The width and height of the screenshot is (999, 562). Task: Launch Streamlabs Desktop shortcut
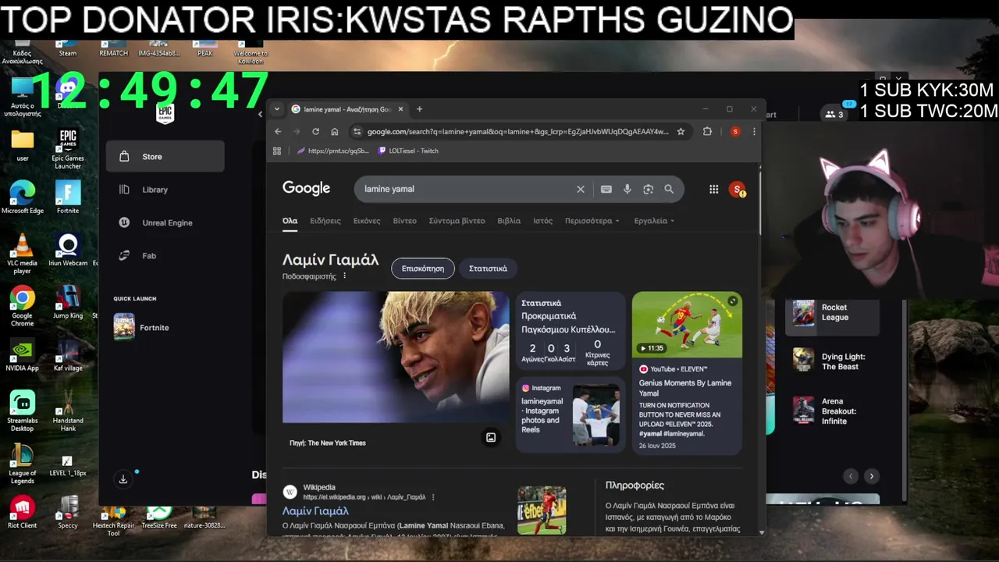pos(22,411)
